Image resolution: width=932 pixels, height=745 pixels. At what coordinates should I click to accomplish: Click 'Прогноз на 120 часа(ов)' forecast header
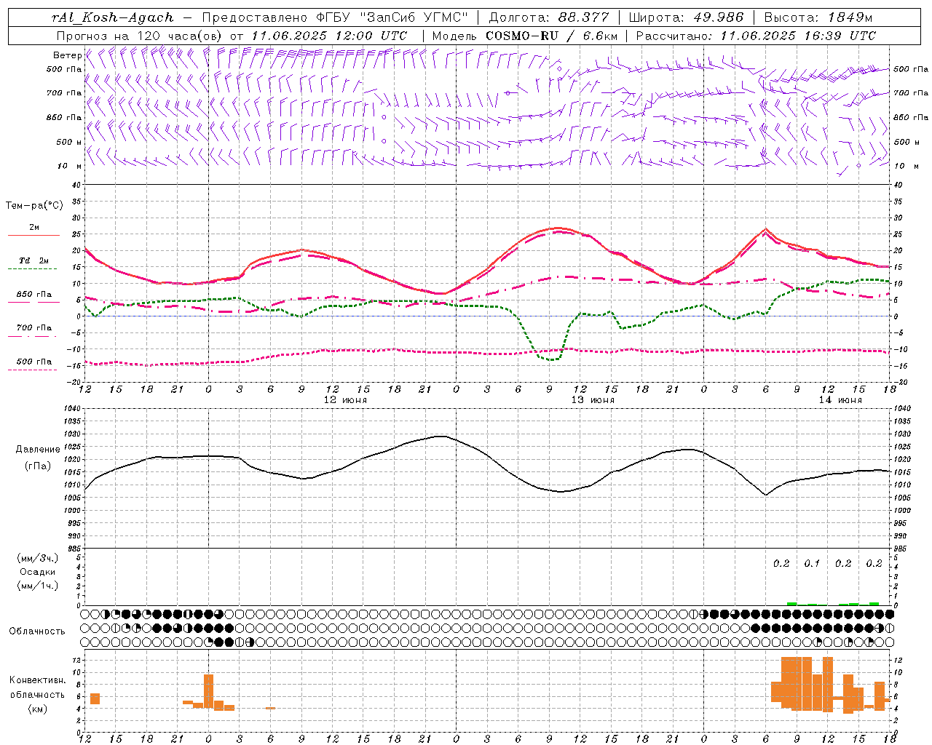[141, 36]
